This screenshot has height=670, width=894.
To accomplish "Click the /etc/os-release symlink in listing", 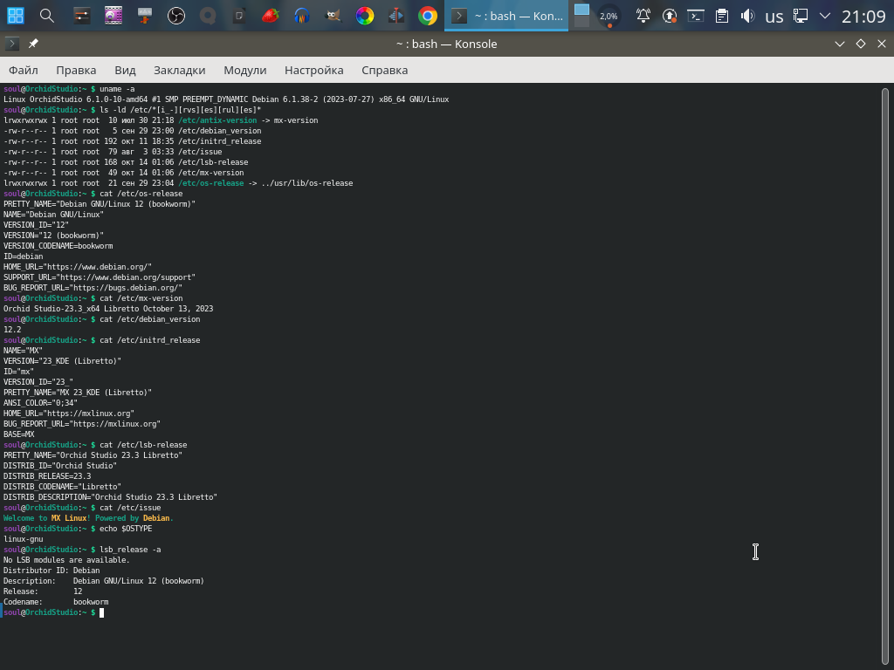I will click(211, 183).
